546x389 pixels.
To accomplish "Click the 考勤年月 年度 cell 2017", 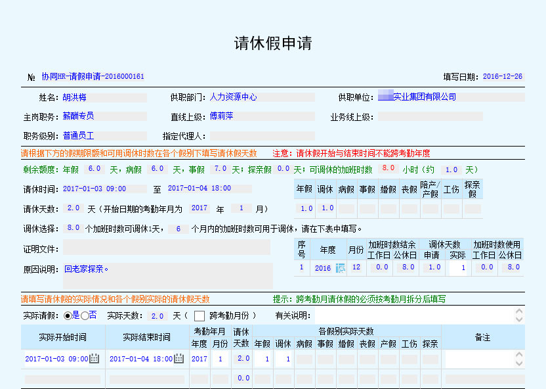I will tap(199, 359).
